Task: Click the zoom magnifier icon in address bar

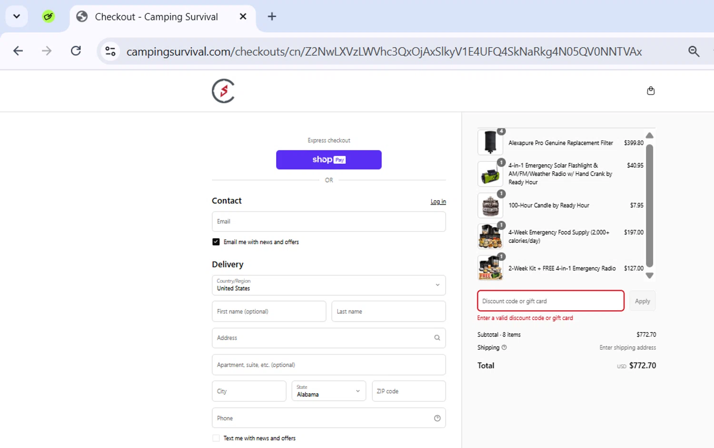Action: [694, 51]
